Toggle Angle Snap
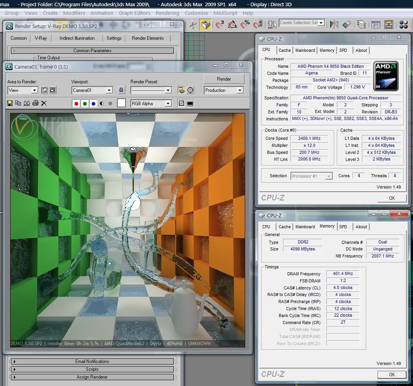Screen dimensions: 413x386 pyautogui.click(x=232, y=25)
